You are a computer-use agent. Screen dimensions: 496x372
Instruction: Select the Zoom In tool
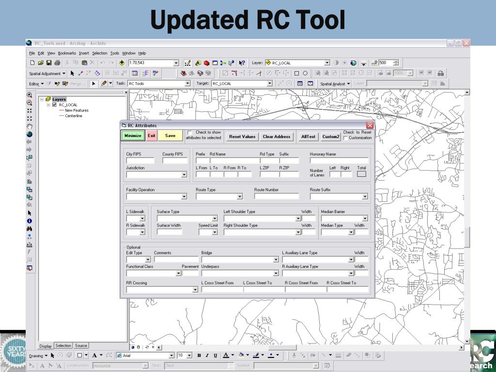(x=30, y=95)
